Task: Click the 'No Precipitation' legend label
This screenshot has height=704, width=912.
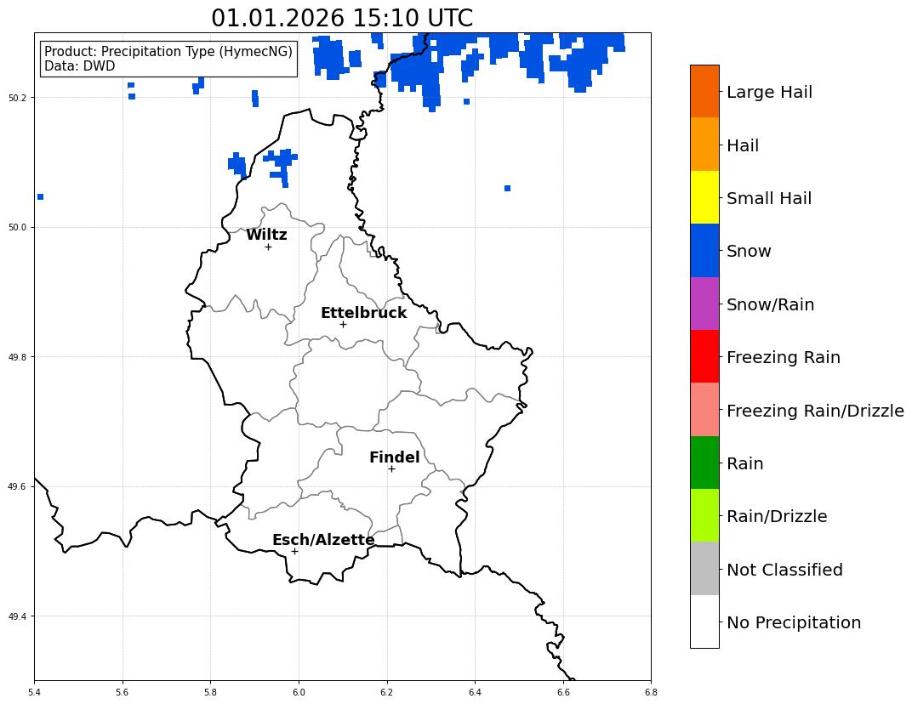Action: [794, 622]
